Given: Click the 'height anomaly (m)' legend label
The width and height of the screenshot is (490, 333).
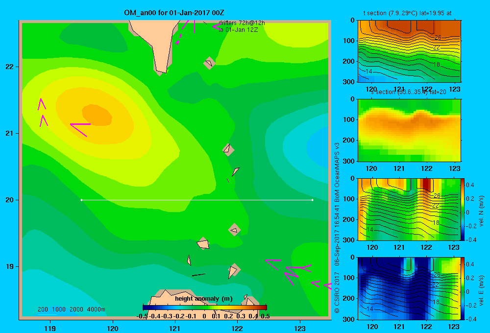Looking at the screenshot, I should 204,299.
